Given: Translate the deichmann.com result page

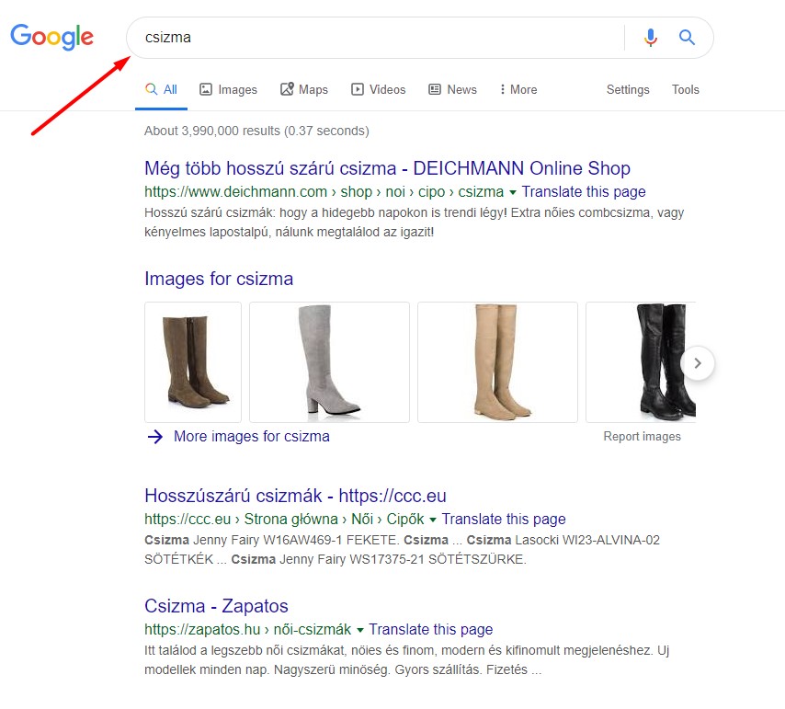Looking at the screenshot, I should (584, 192).
